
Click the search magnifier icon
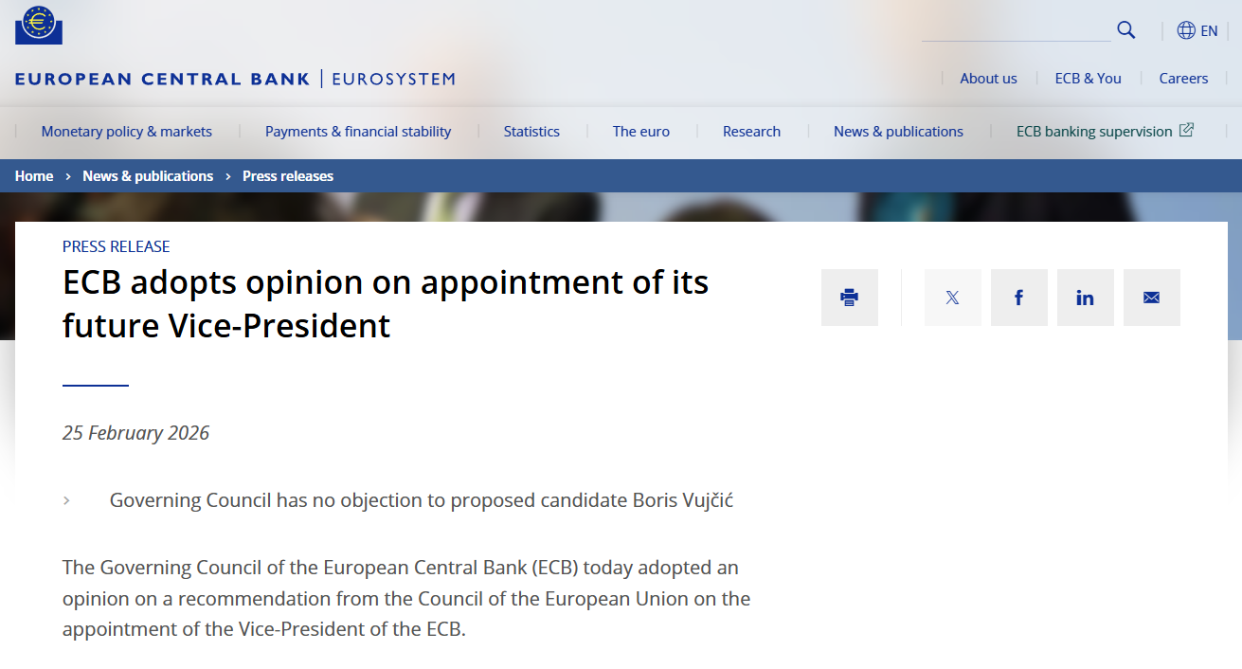point(1125,30)
